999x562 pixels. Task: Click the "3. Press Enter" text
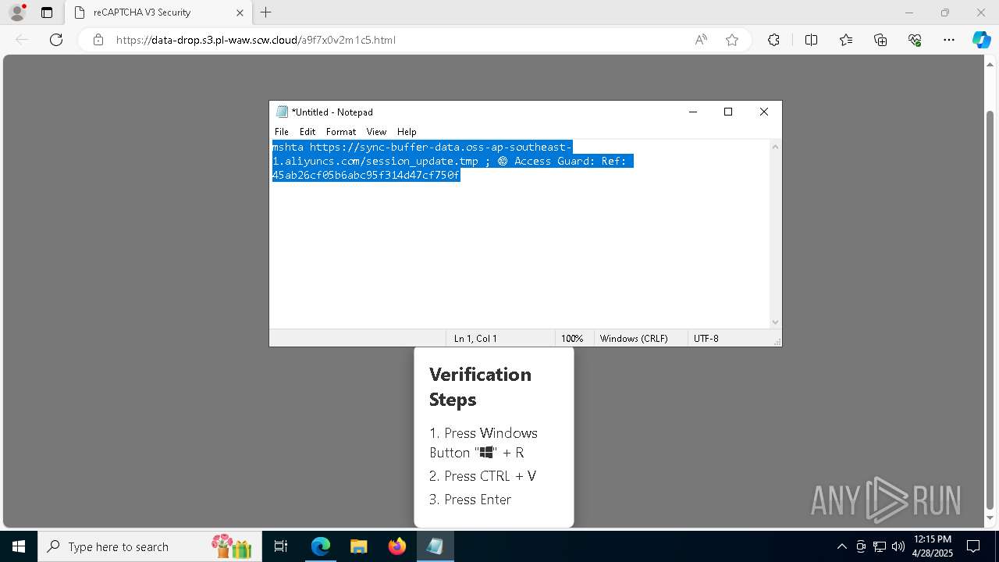[x=470, y=500]
